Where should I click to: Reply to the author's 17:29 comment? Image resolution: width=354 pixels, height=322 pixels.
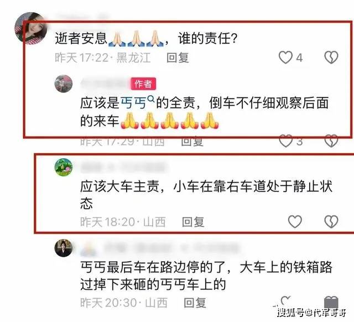[x=192, y=142]
